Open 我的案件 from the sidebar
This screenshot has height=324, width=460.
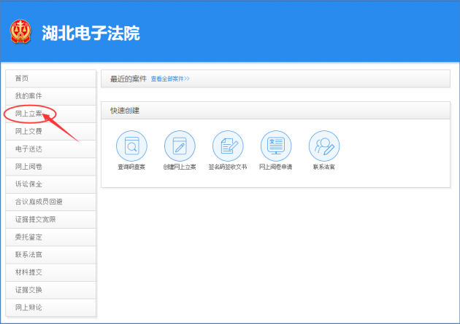(50, 96)
